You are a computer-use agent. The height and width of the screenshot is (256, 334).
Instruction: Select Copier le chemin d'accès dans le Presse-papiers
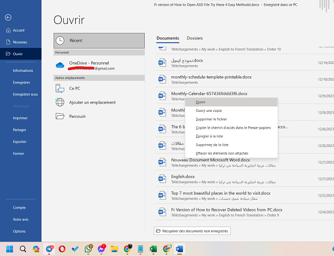pos(232,127)
